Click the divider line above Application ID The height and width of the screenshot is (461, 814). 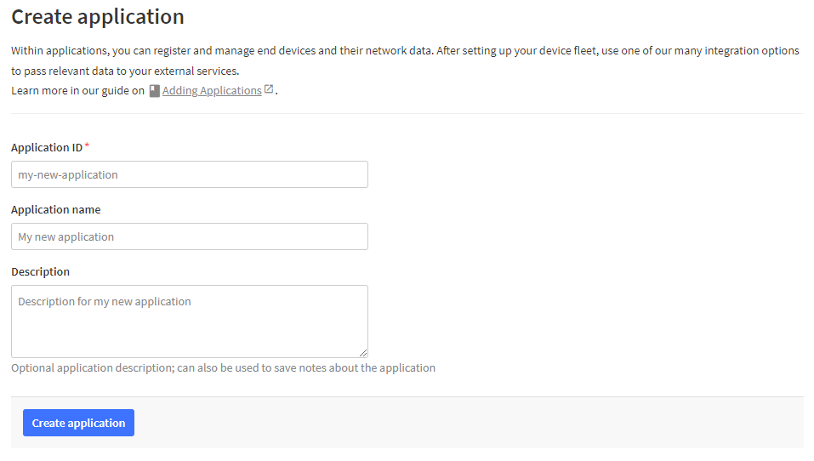407,113
